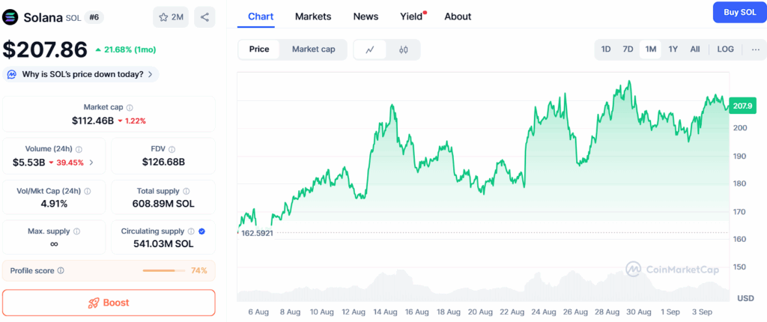Toggle LOG scale on chart
The width and height of the screenshot is (767, 322).
[725, 49]
